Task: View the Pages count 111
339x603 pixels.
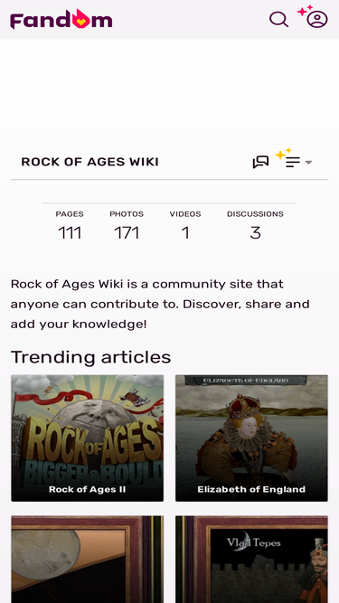Action: (x=70, y=233)
